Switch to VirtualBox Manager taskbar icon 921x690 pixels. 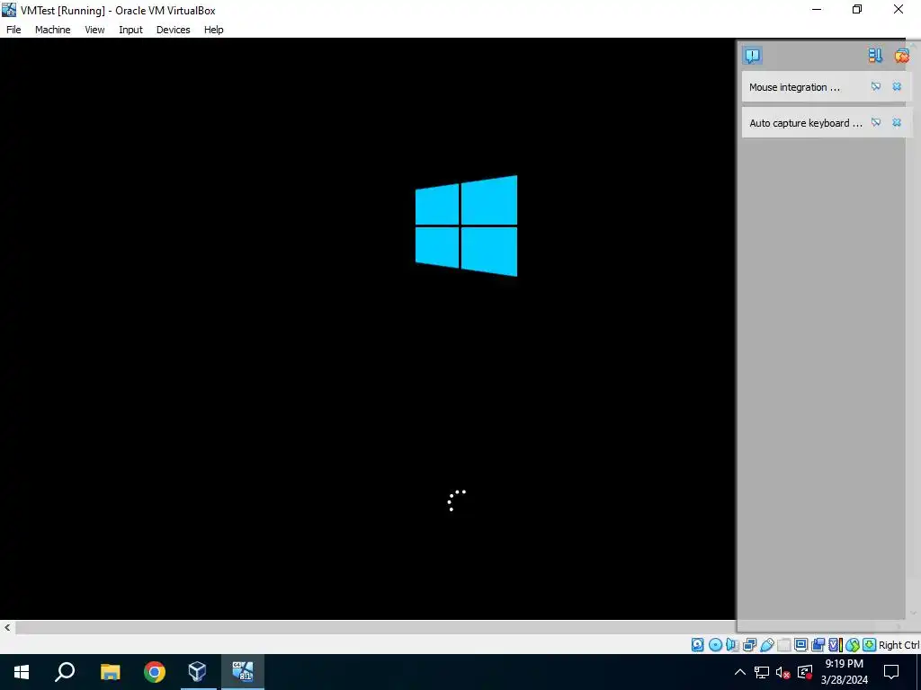(x=197, y=672)
